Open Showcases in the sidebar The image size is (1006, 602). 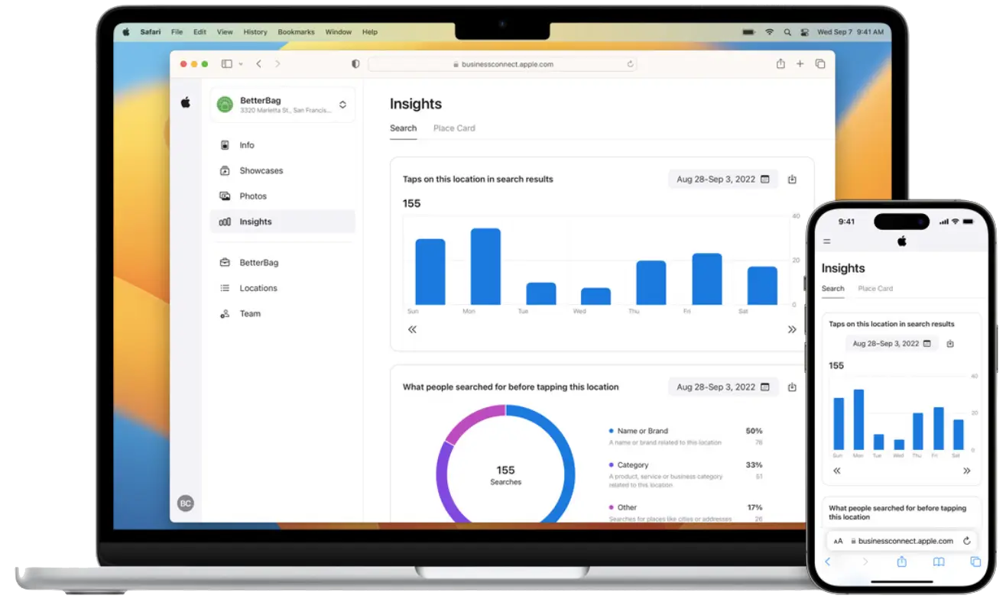pos(261,171)
